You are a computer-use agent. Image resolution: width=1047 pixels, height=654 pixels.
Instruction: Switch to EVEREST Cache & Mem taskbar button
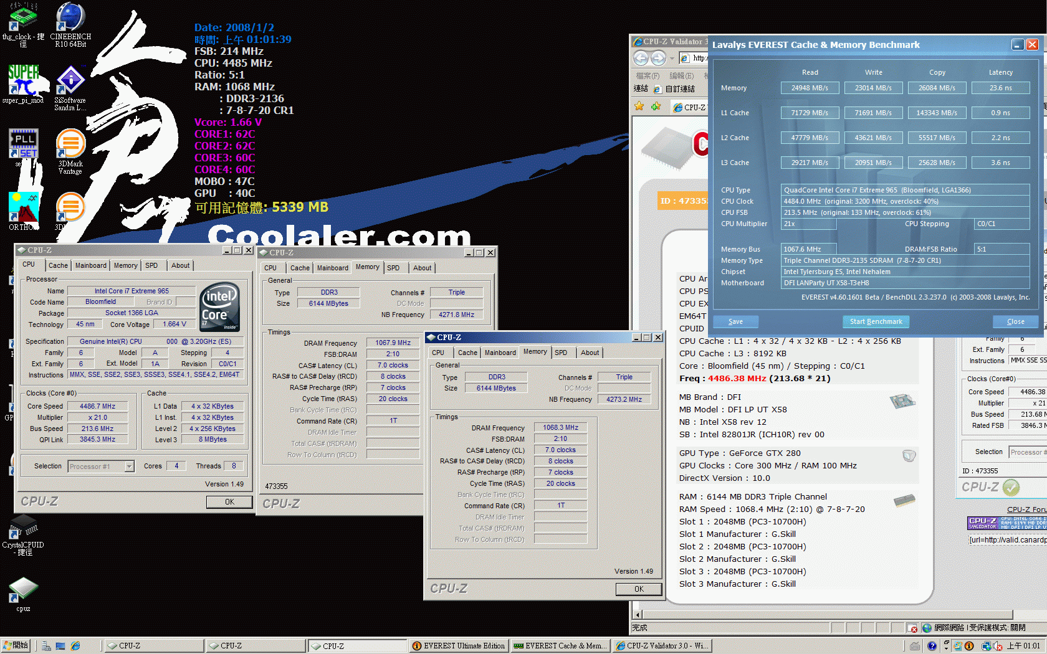click(x=560, y=647)
